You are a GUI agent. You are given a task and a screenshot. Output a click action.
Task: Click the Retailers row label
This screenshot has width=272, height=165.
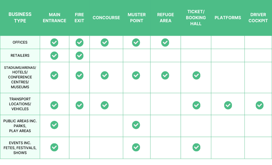(20, 55)
